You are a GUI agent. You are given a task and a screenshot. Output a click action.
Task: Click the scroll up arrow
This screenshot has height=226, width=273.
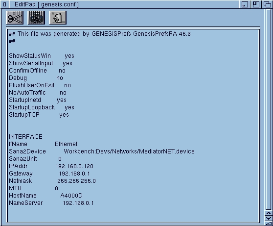click(268, 213)
